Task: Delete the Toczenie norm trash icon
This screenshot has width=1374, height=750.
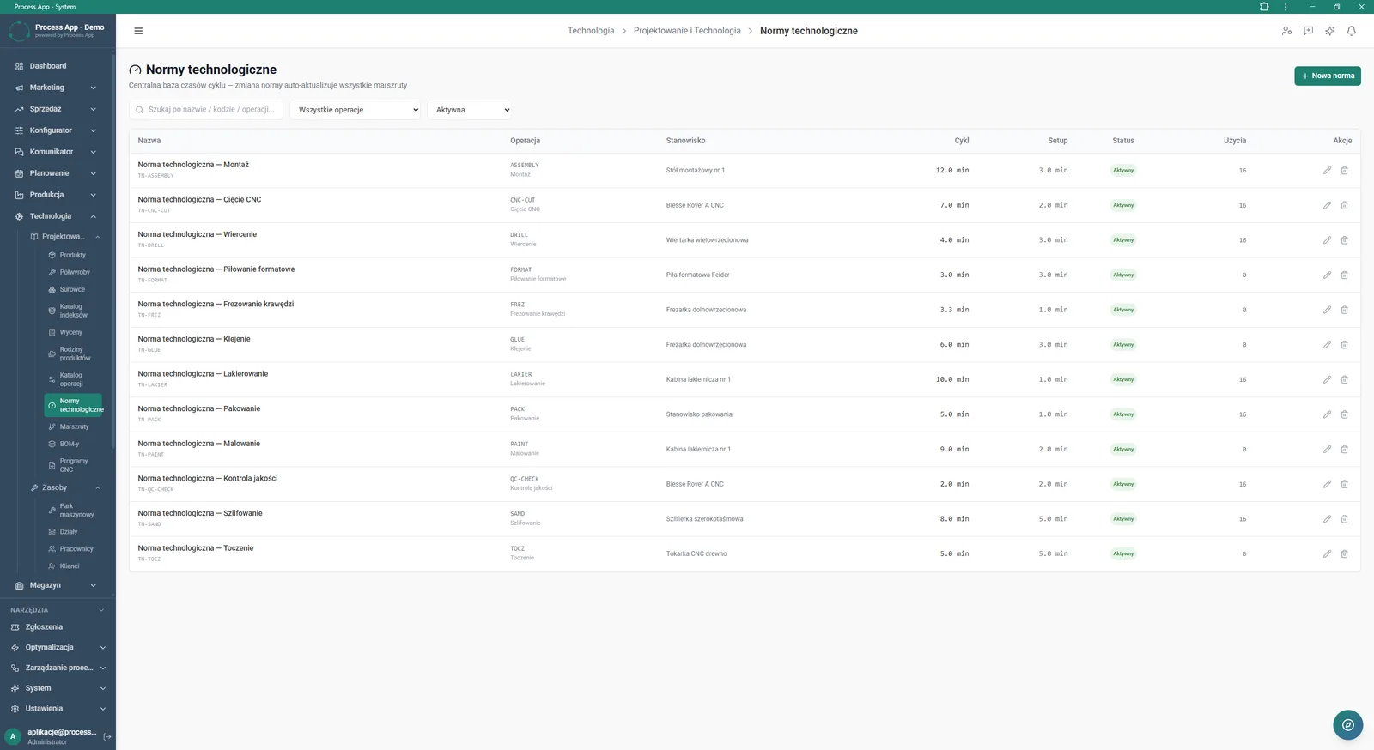Action: pyautogui.click(x=1344, y=554)
